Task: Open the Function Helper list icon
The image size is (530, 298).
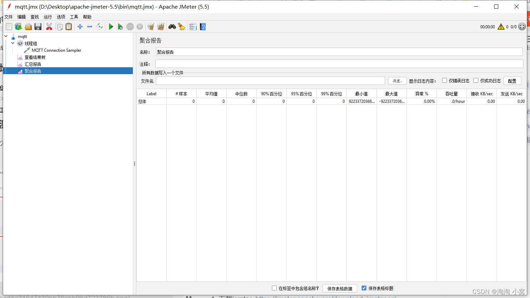Action: tap(193, 27)
